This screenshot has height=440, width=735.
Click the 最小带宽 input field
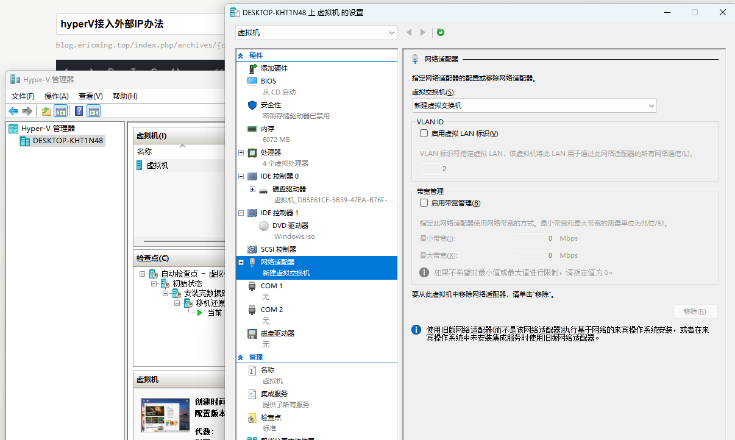point(534,238)
